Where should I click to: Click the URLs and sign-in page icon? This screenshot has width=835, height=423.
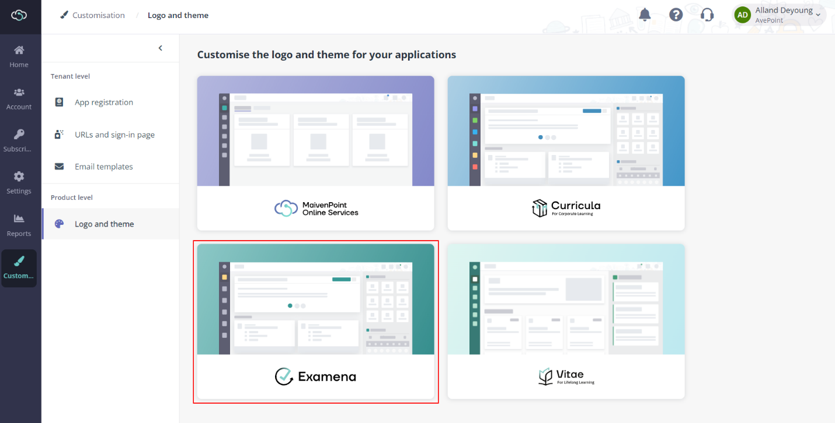(59, 135)
